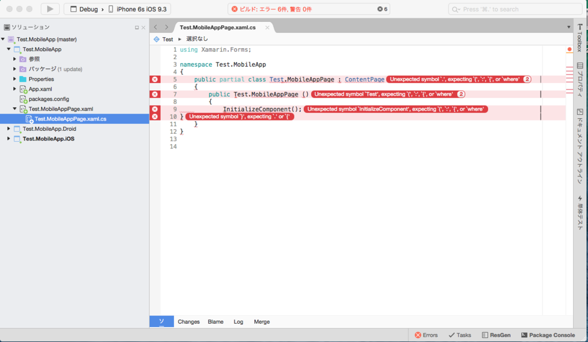Click the error marker on line 5

(155, 79)
